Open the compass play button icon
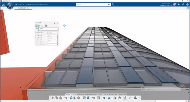 point(10,6)
